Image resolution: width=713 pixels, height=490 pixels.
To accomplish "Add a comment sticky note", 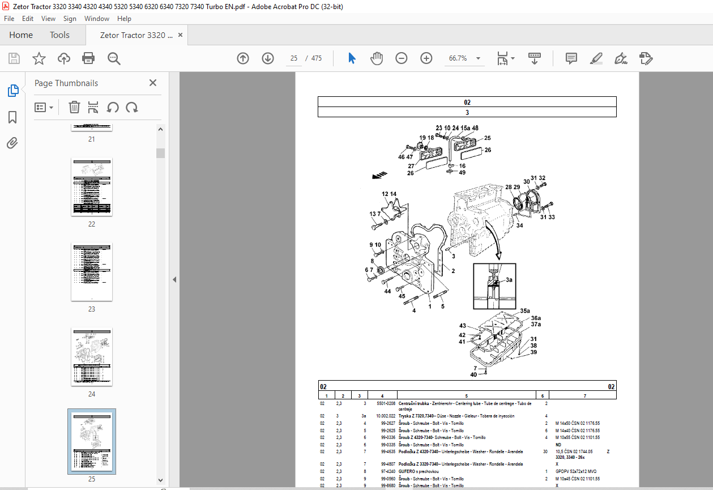I will tap(571, 58).
